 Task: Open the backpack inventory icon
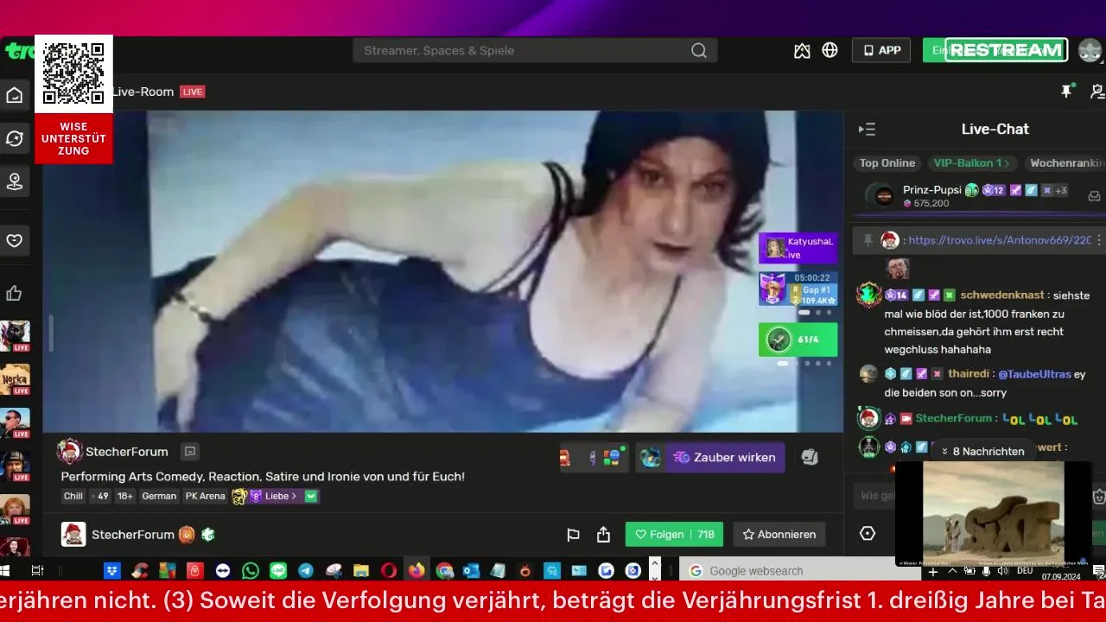point(810,458)
